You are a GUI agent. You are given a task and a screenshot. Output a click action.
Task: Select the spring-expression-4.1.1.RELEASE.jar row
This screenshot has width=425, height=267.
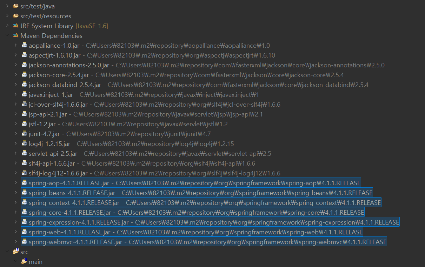click(210, 222)
